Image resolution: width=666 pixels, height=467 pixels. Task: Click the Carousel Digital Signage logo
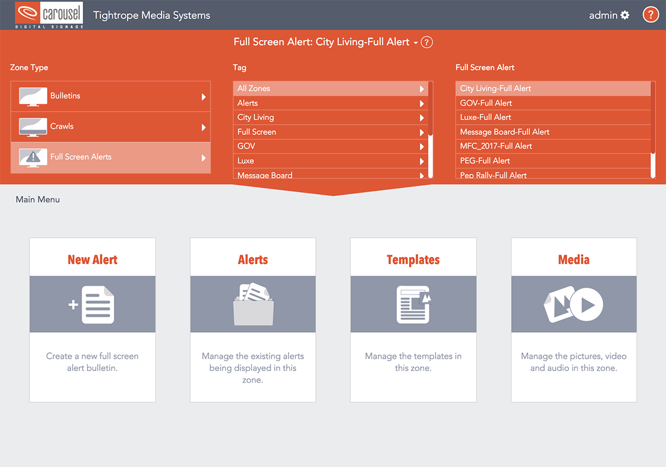point(49,15)
